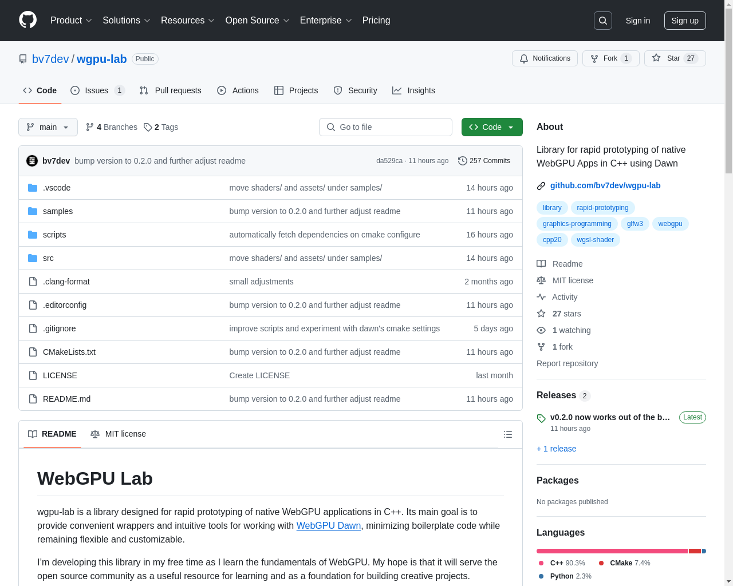This screenshot has width=733, height=586.
Task: Click Report repository
Action: tap(567, 363)
